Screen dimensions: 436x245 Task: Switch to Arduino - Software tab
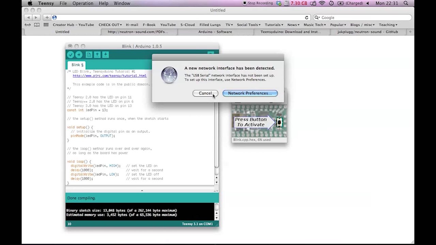[x=215, y=32]
